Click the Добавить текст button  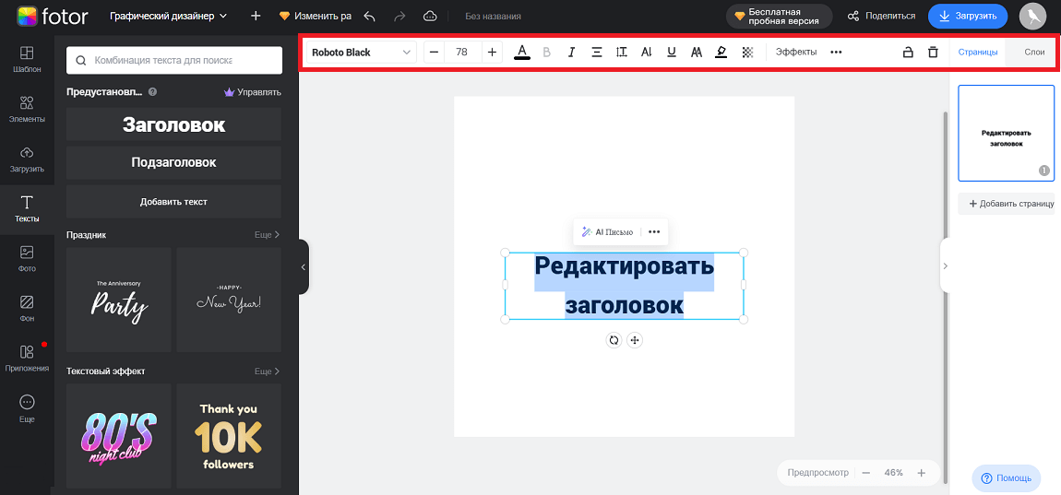[173, 201]
